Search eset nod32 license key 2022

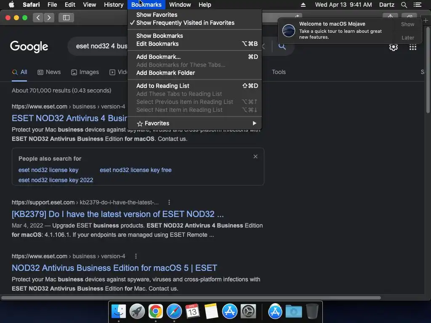pyautogui.click(x=56, y=180)
